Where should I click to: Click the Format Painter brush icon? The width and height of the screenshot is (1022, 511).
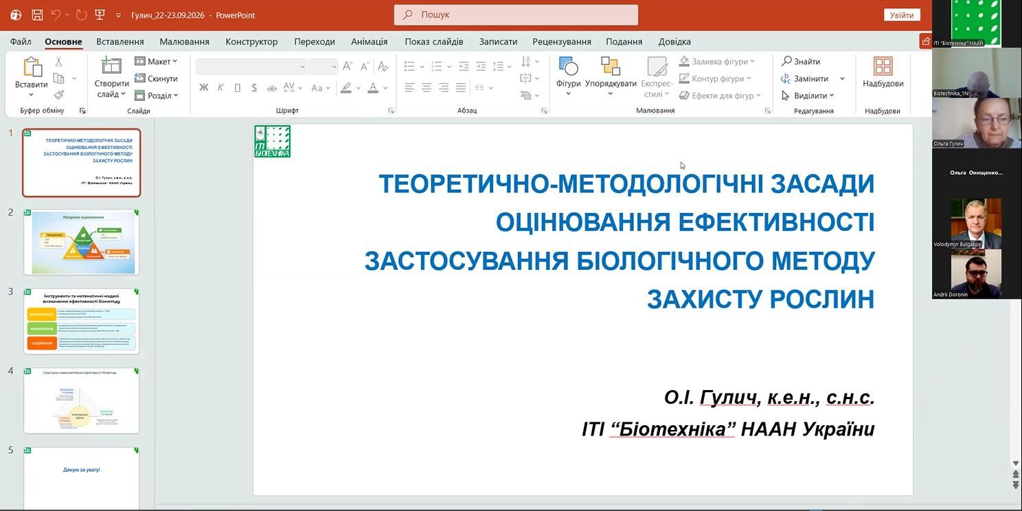(x=59, y=95)
